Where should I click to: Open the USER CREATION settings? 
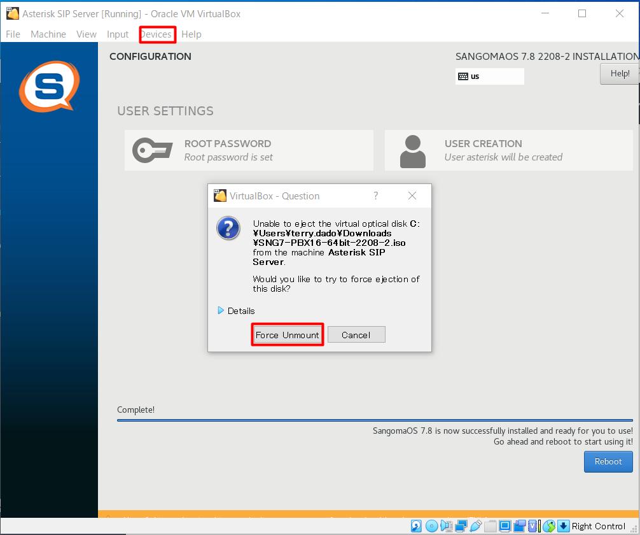point(508,150)
